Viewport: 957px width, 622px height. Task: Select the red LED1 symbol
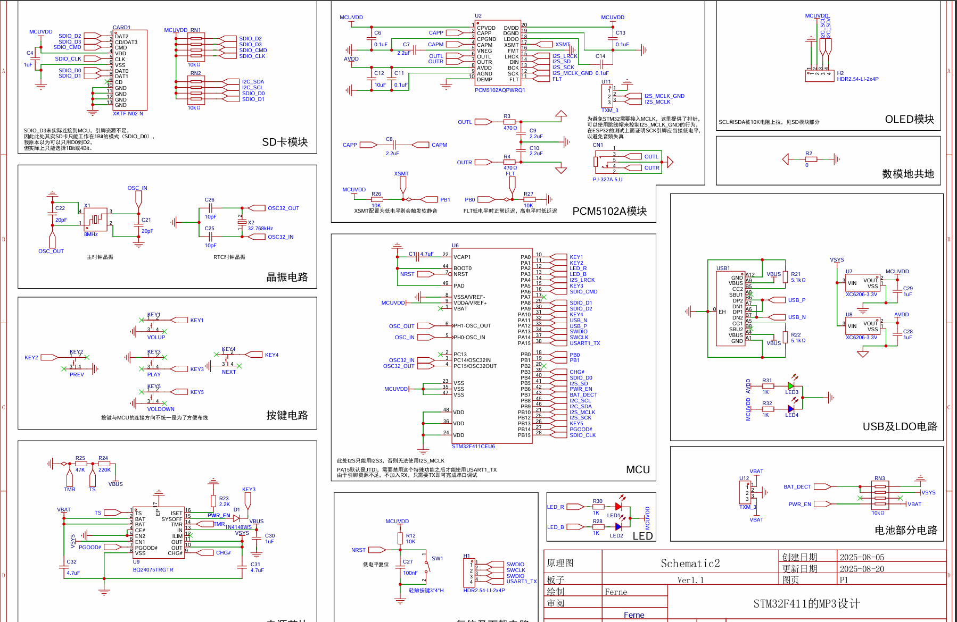620,507
